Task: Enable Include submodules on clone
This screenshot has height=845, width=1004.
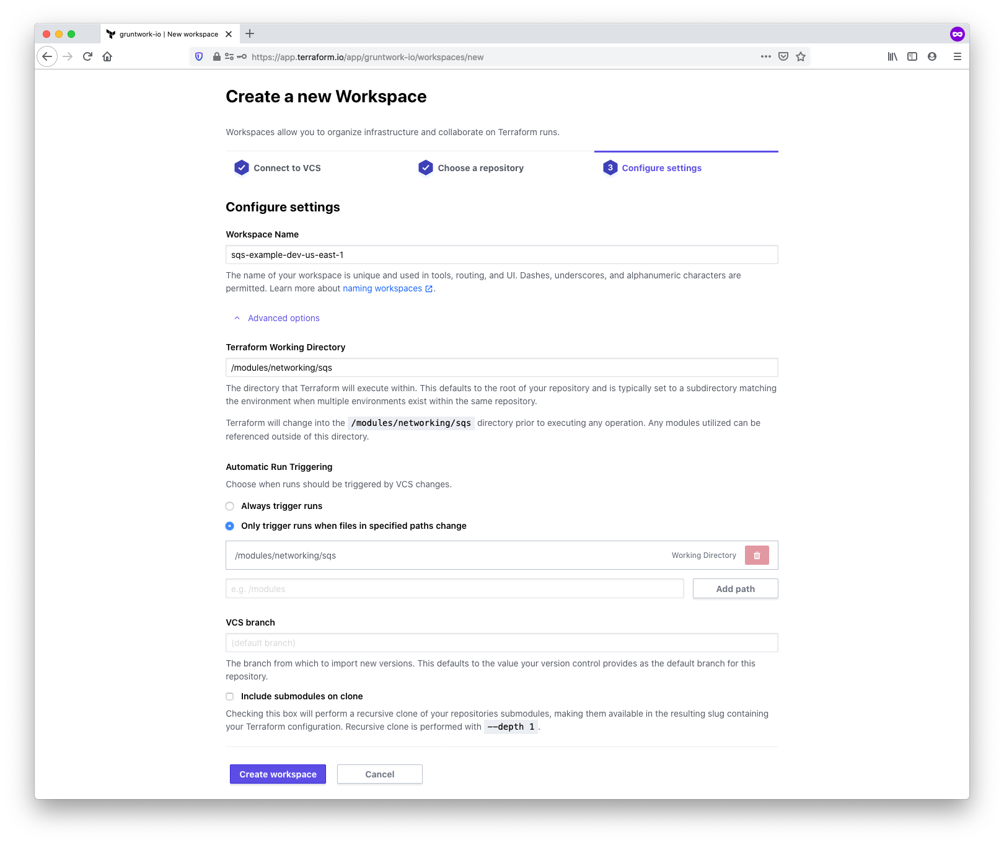Action: coord(229,696)
